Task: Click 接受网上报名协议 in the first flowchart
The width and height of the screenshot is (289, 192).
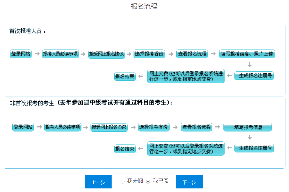Action: [106, 54]
